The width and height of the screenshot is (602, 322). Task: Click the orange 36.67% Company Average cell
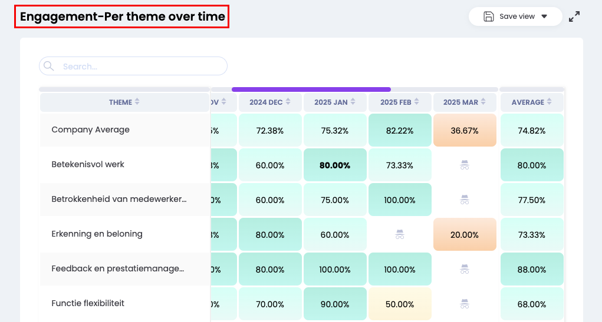pos(465,131)
